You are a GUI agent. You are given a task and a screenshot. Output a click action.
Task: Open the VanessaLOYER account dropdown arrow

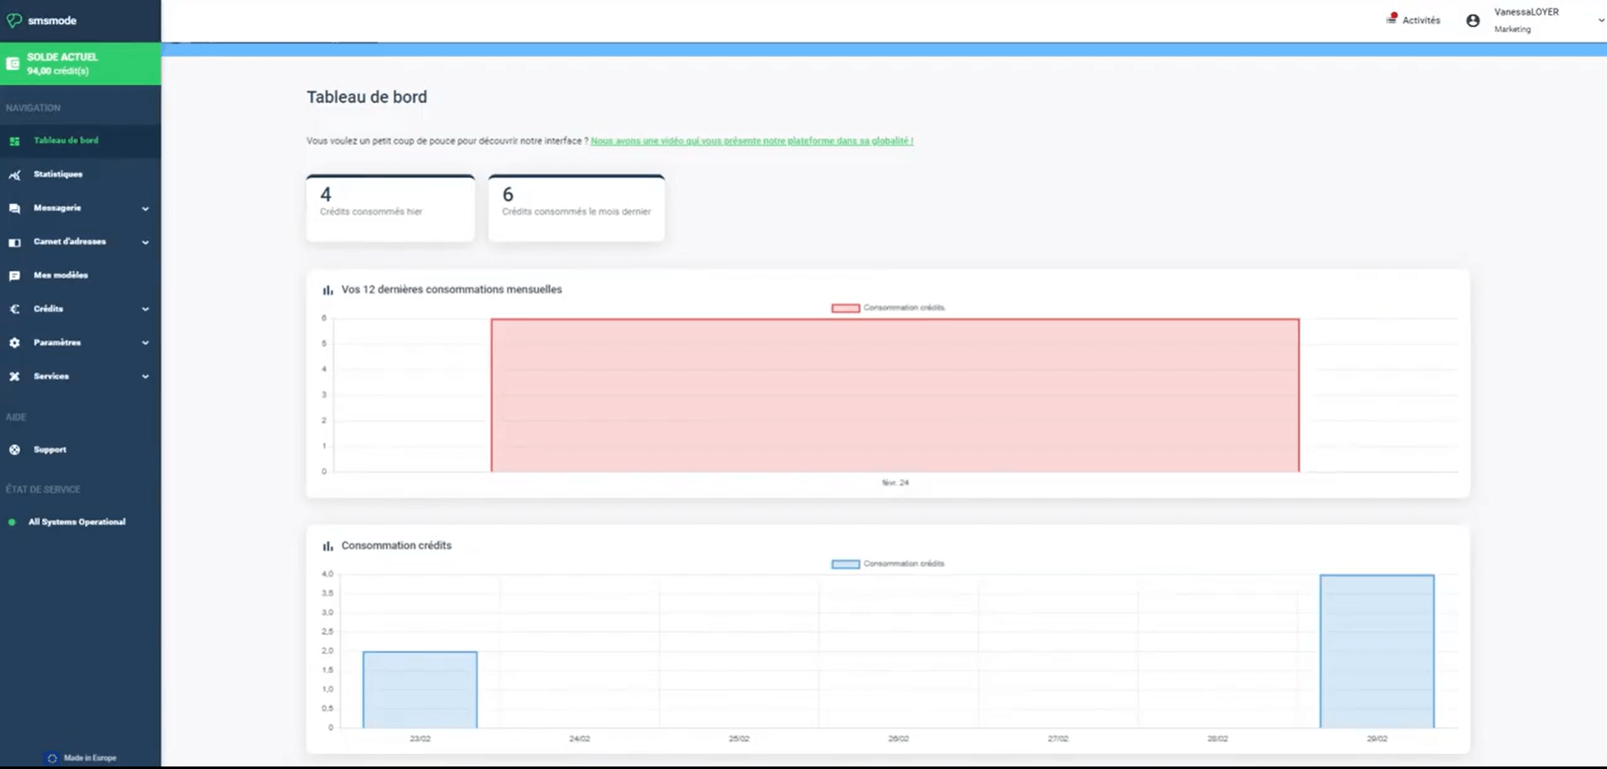pyautogui.click(x=1600, y=20)
